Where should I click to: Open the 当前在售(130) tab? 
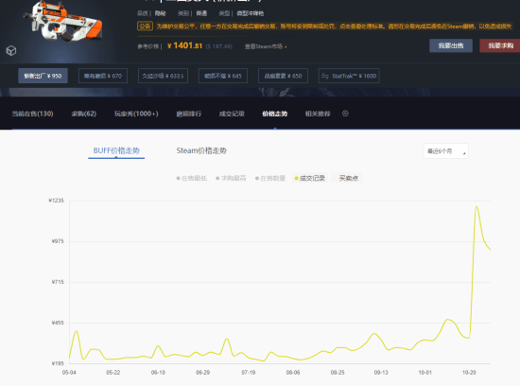tap(32, 114)
